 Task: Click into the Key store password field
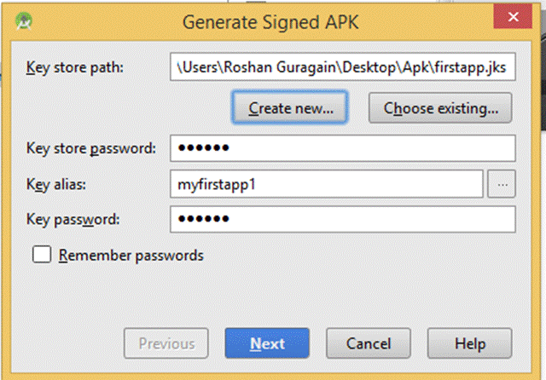tap(343, 147)
